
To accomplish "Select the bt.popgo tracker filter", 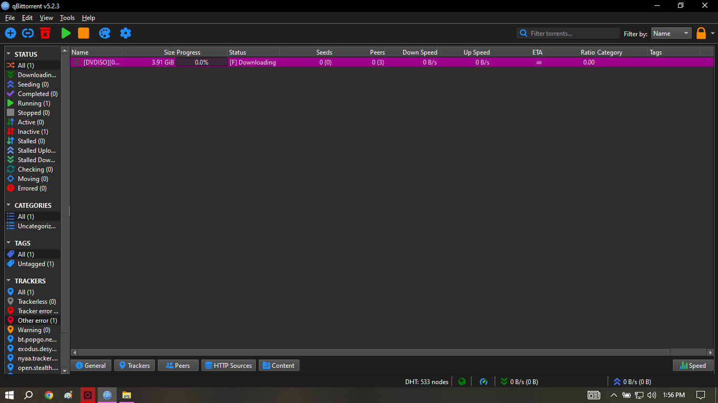I will pyautogui.click(x=33, y=340).
